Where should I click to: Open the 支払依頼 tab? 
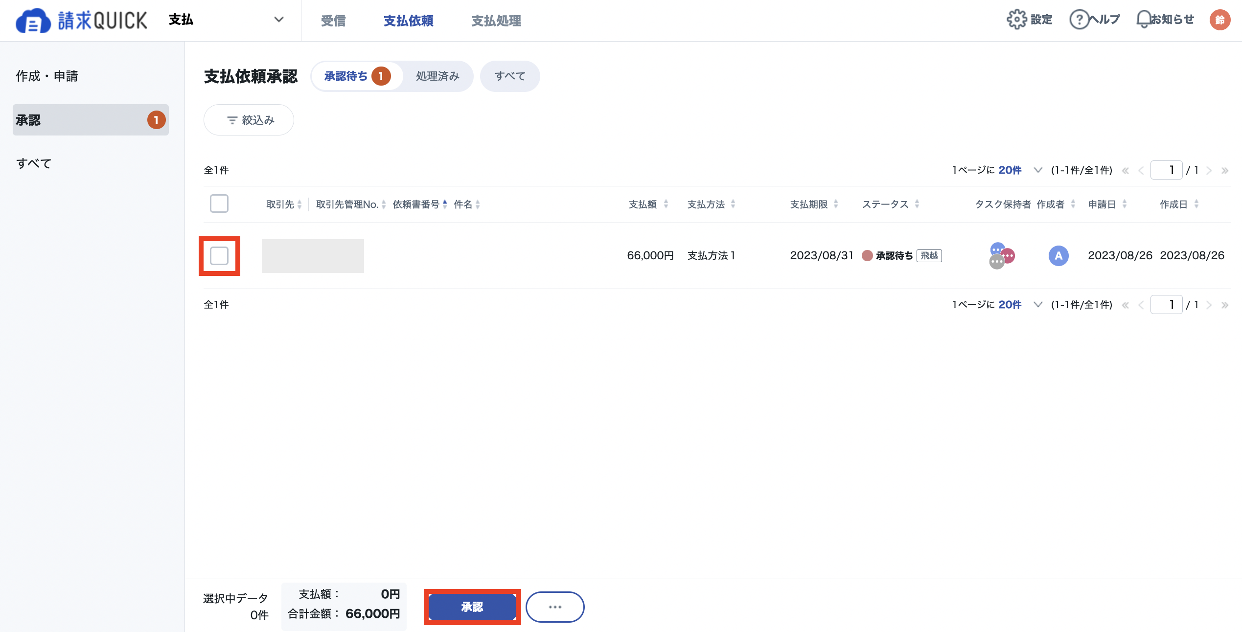coord(409,21)
